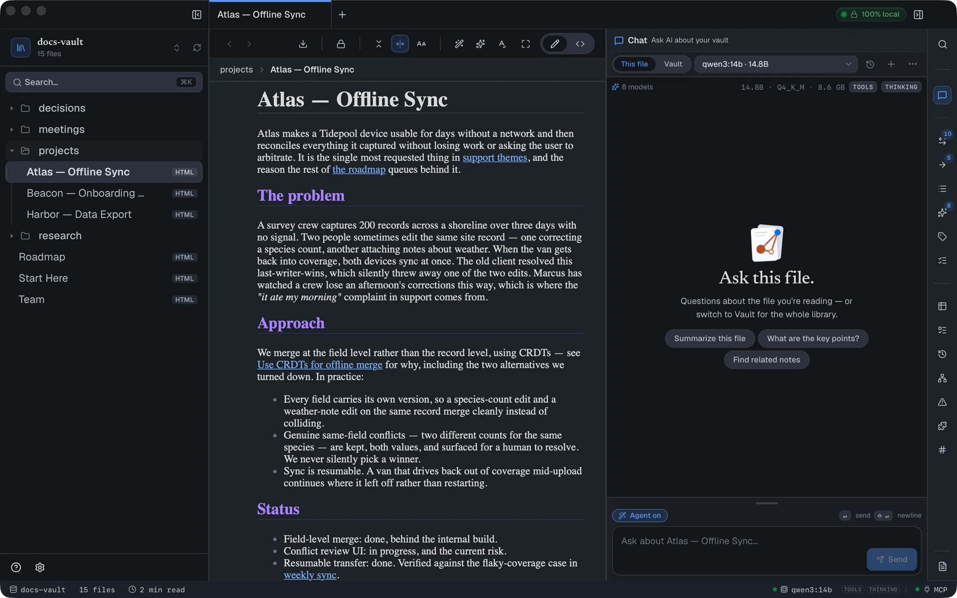This screenshot has height=598, width=957.
Task: Open chat history clock icon
Action: click(x=870, y=64)
